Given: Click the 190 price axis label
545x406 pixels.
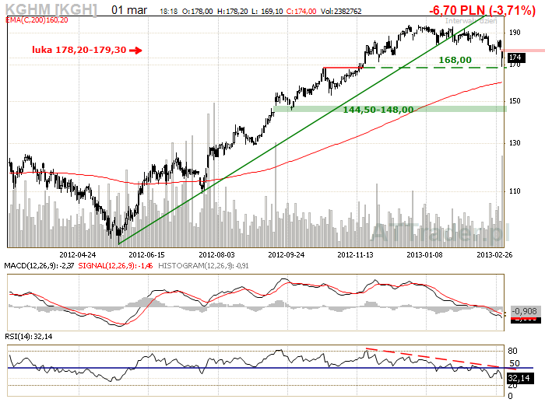Looking at the screenshot, I should [515, 33].
